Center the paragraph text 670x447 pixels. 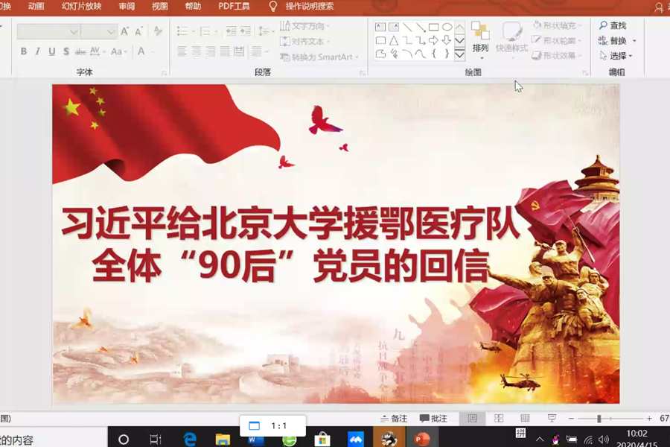coord(197,51)
